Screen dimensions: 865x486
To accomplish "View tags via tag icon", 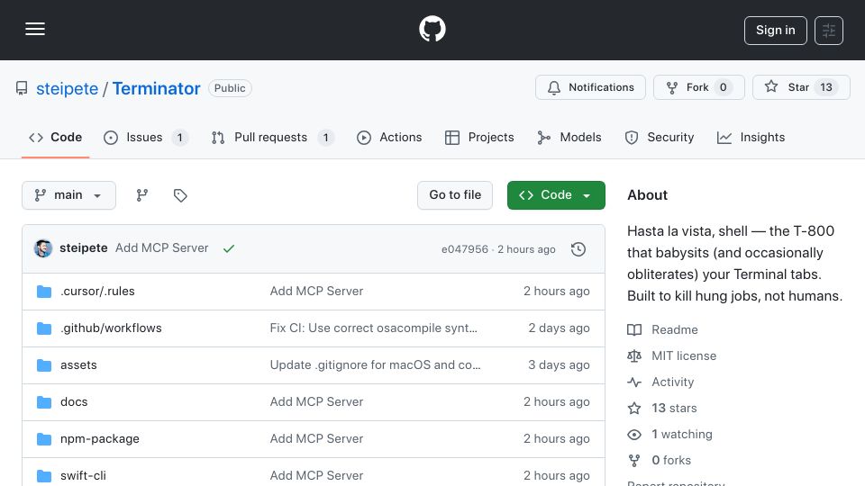I will click(180, 195).
